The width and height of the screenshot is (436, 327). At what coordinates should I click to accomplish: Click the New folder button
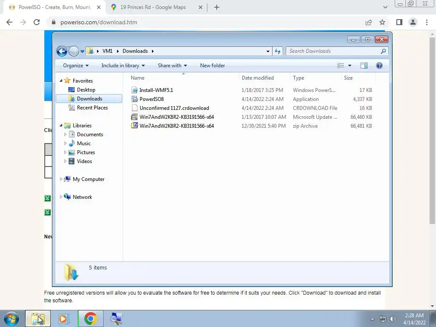click(x=212, y=66)
